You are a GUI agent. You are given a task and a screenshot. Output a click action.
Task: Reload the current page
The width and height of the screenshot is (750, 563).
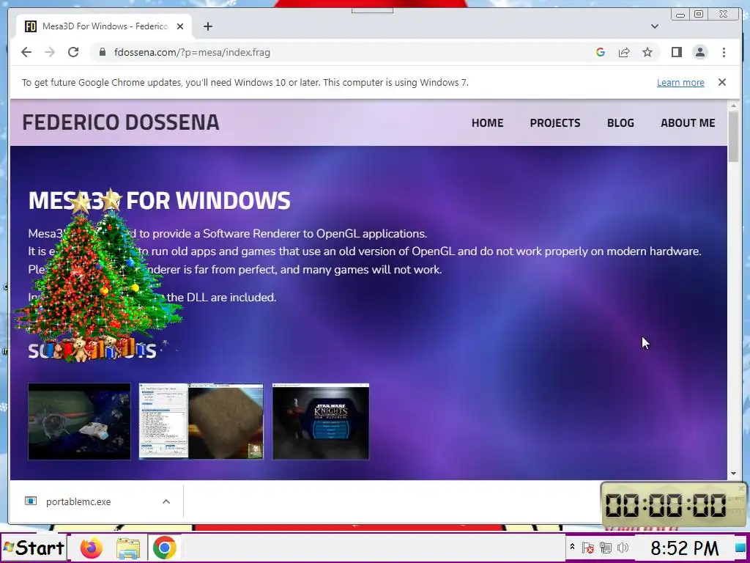(73, 52)
